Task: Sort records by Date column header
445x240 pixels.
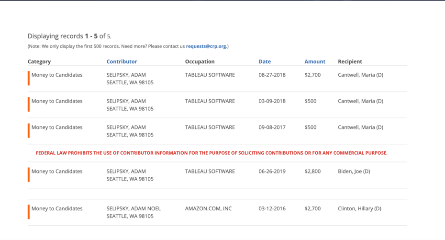Action: point(265,62)
